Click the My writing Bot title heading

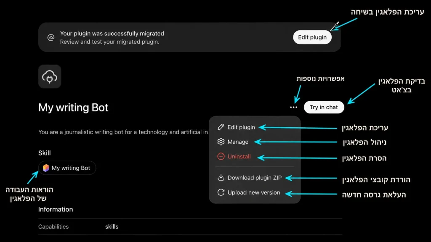click(x=73, y=108)
